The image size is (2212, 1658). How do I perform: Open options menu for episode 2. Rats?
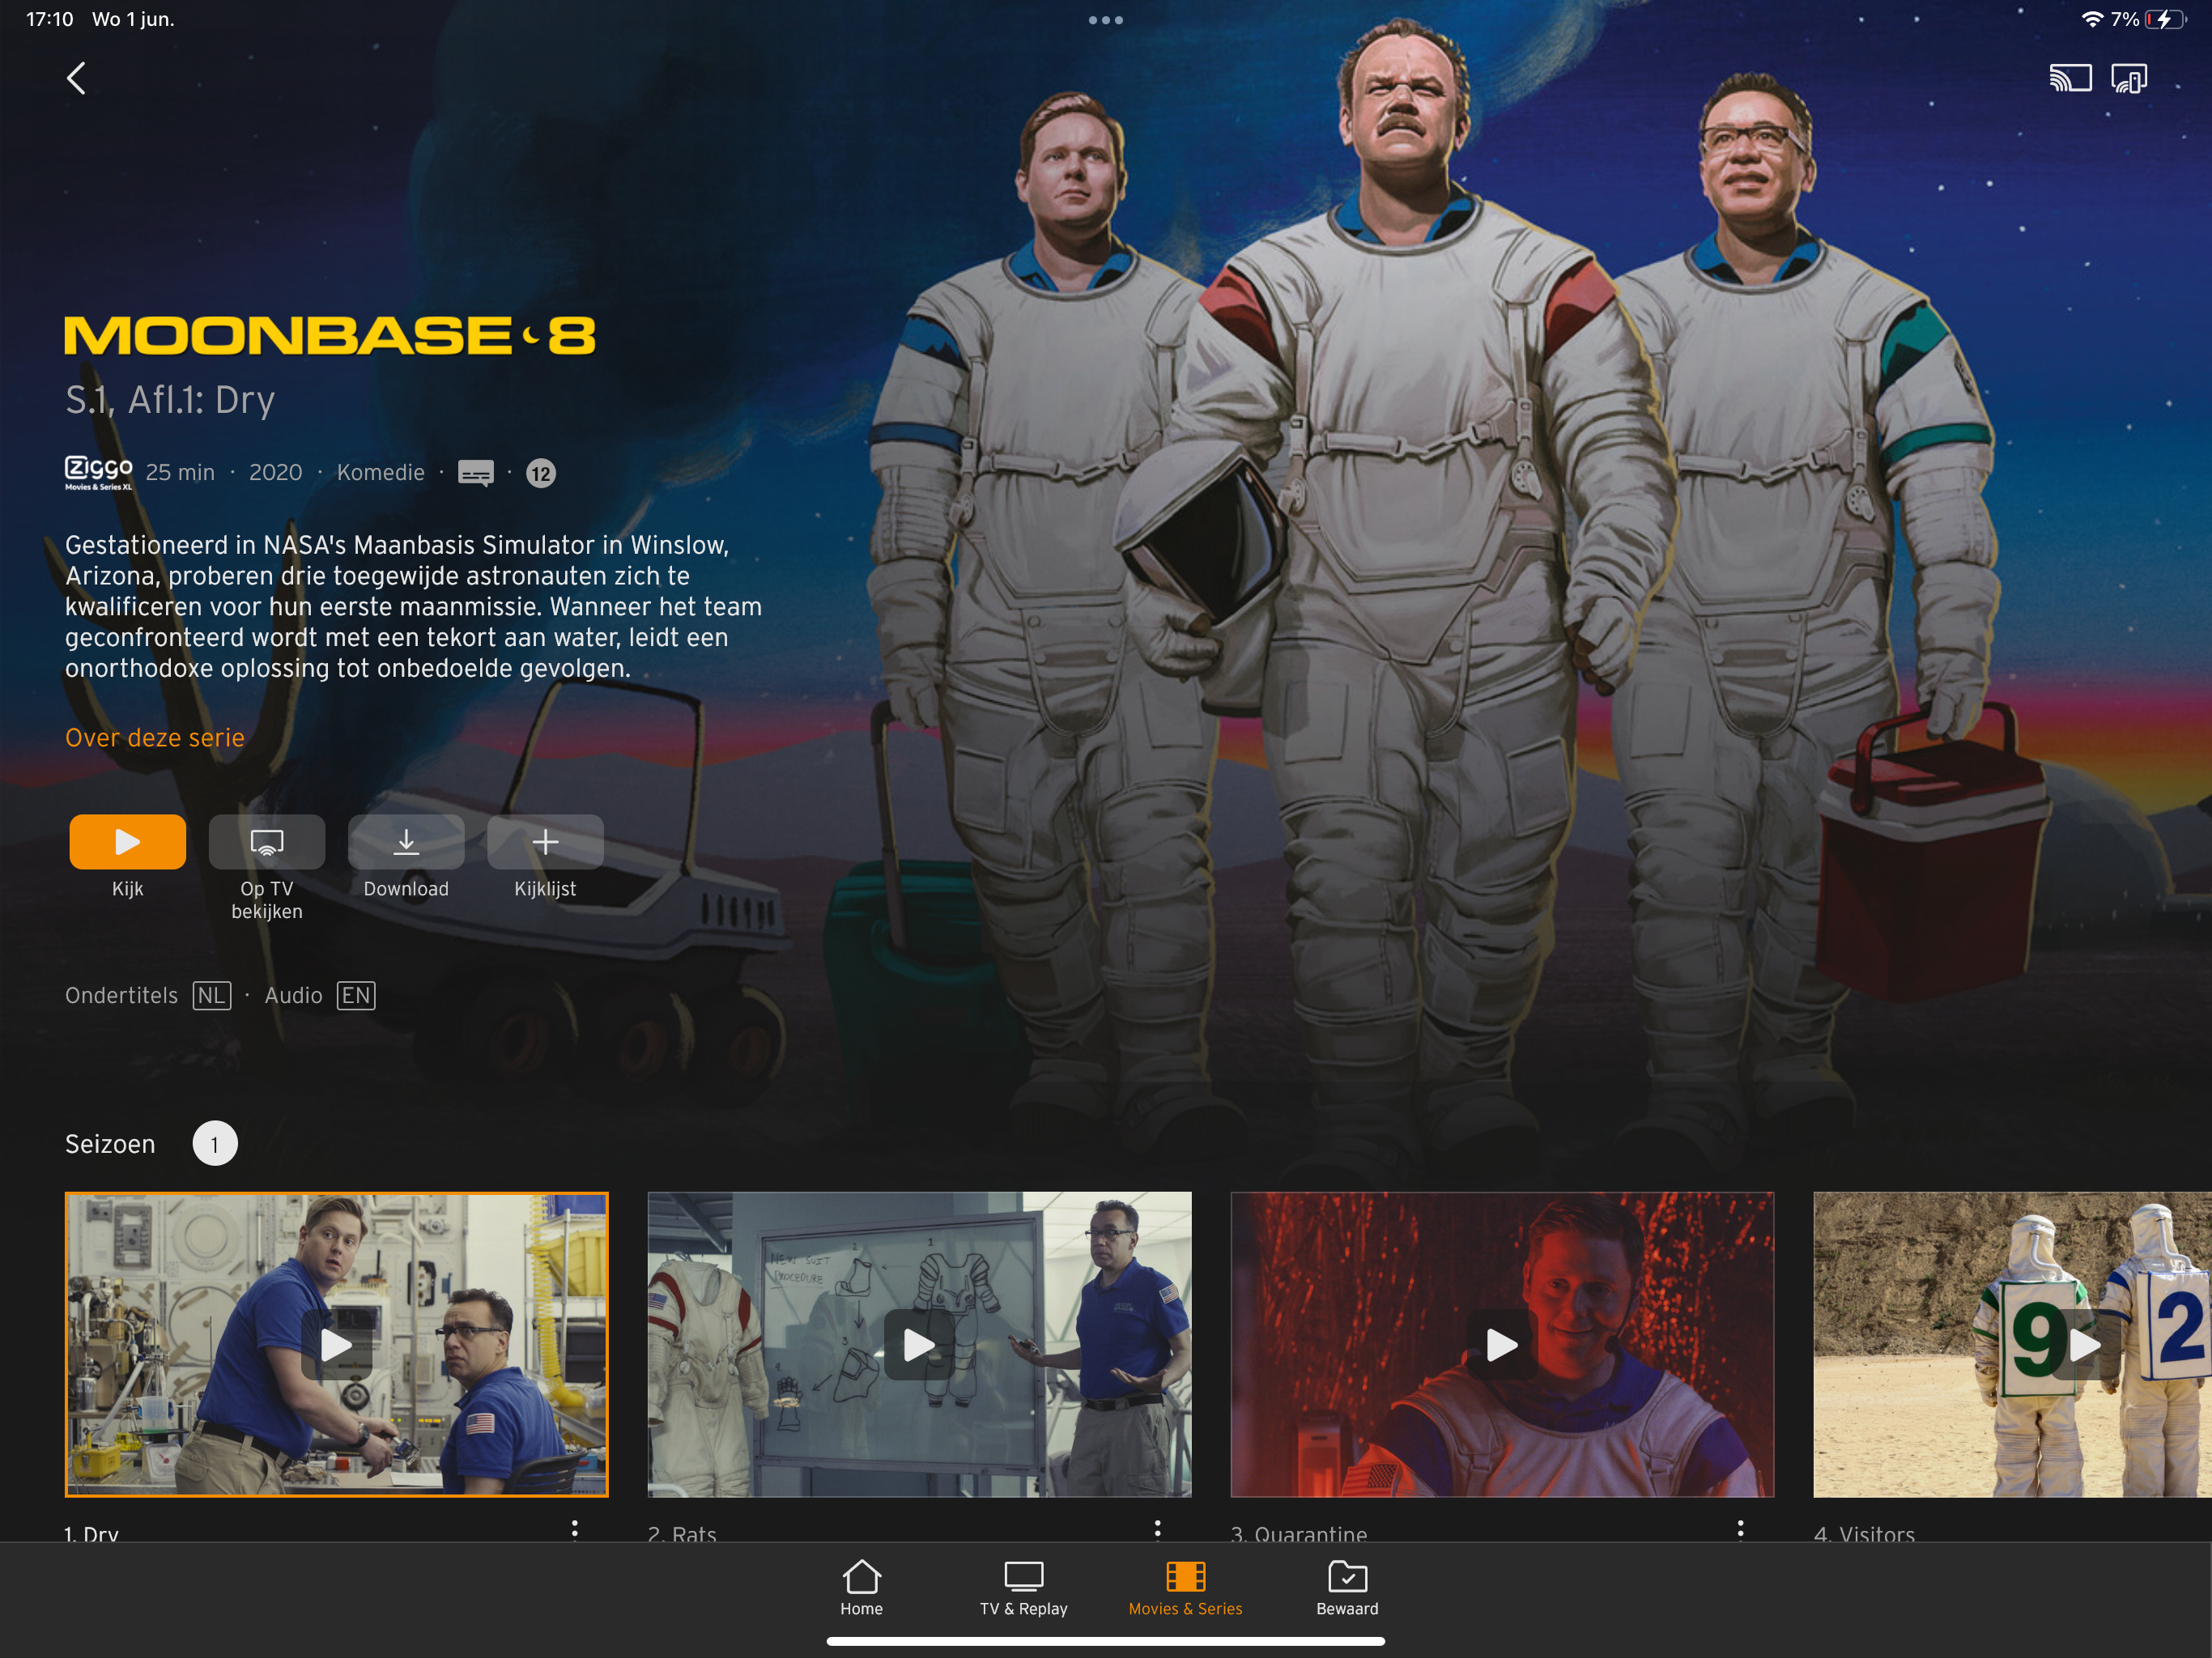click(x=1157, y=1529)
